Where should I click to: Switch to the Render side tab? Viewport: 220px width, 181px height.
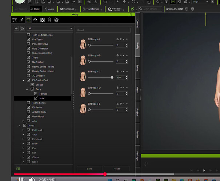coord(137,134)
